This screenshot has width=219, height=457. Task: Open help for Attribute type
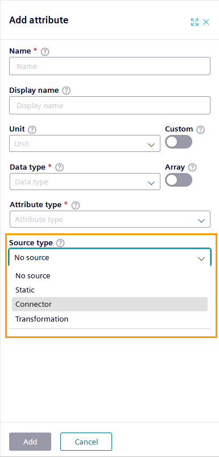(76, 205)
